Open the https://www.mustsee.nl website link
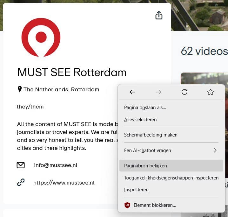Screen dimensions: 228x217 coord(64,183)
